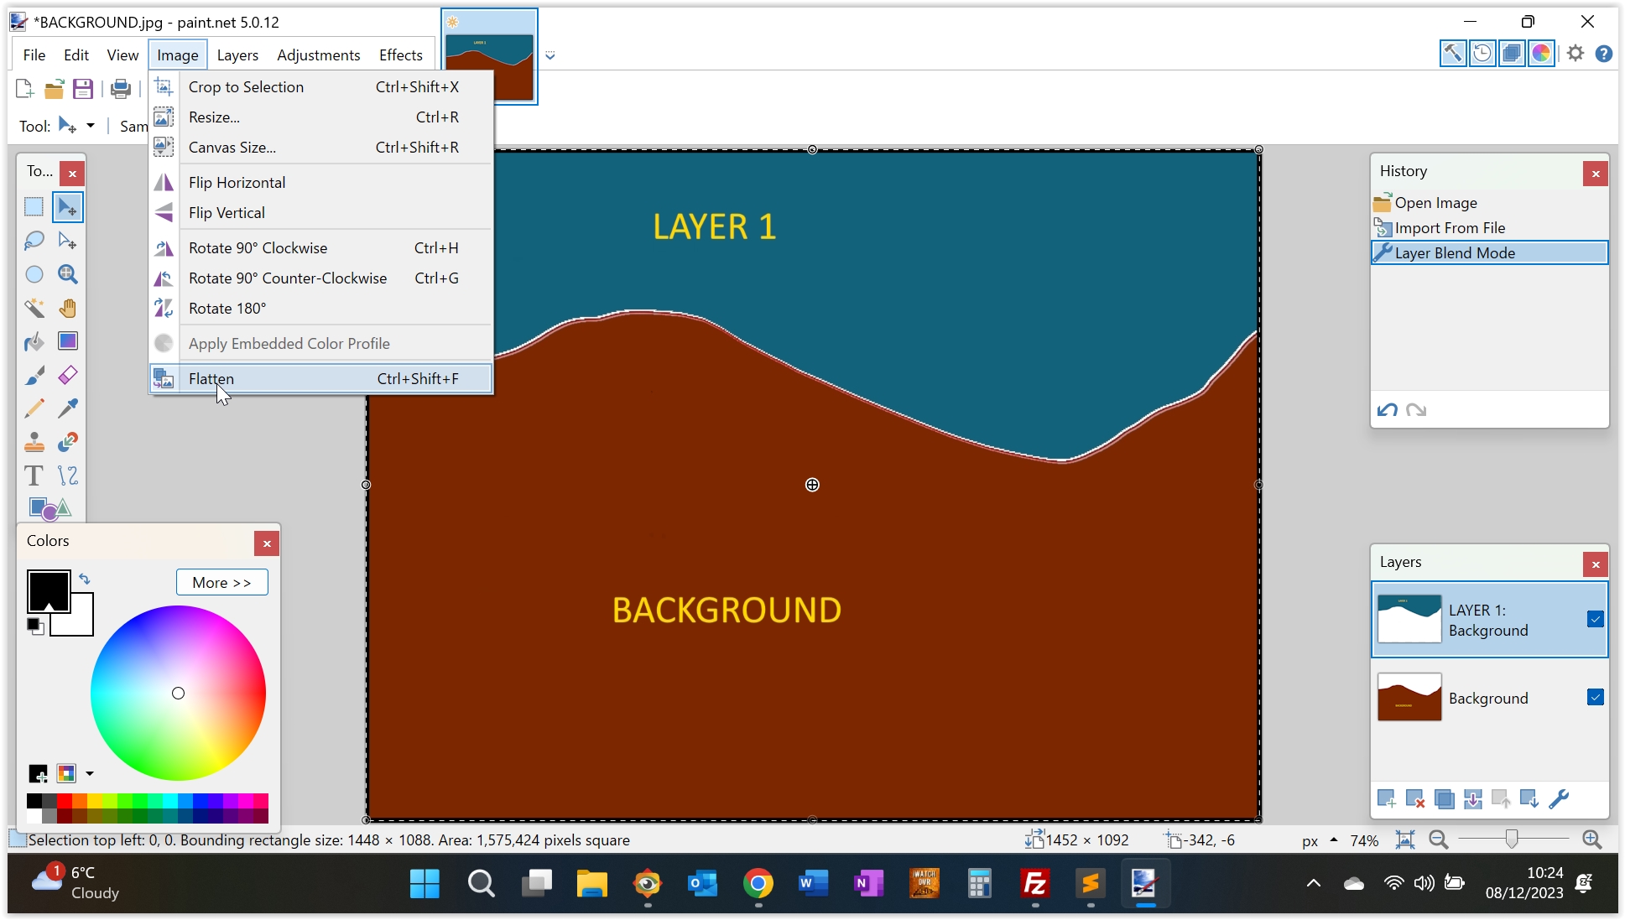Image resolution: width=1625 pixels, height=920 pixels.
Task: Select the Paintbrush tool
Action: [x=34, y=375]
